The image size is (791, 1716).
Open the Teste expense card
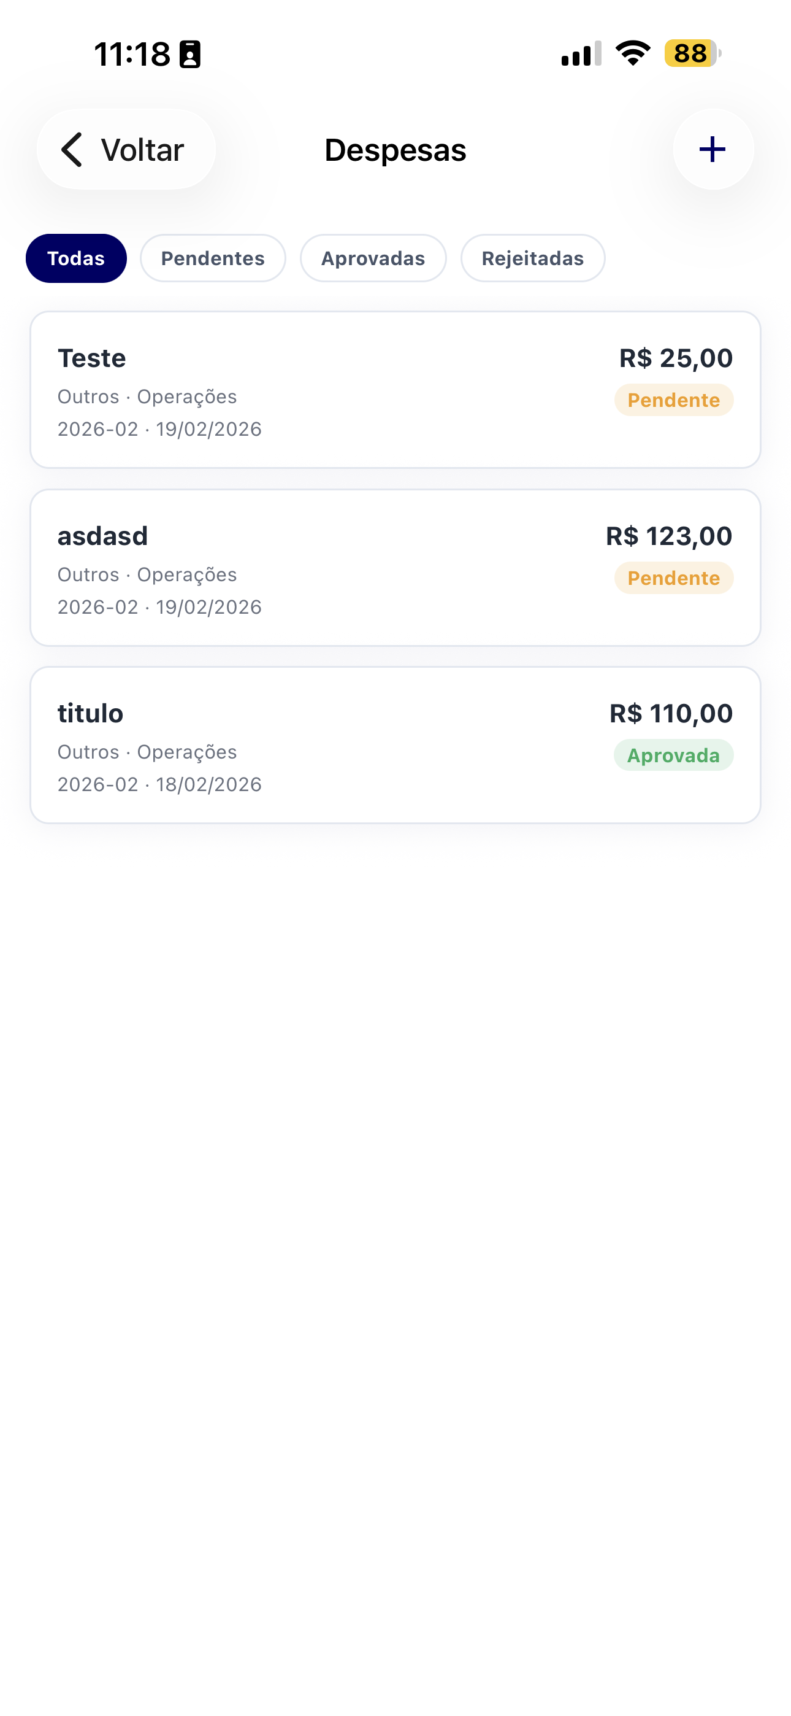[333, 390]
